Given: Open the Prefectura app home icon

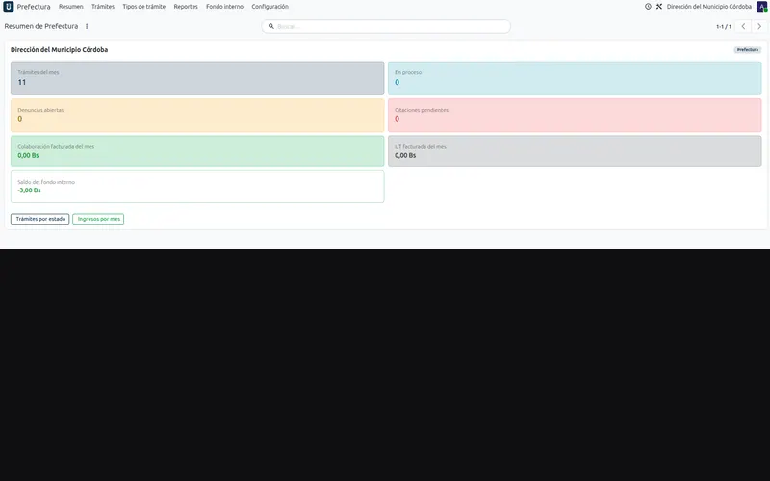Looking at the screenshot, I should coord(9,7).
